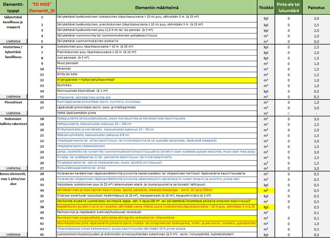The image size is (330, 238).
Task: Open Lisätietoa for Hulevesien hallinta-rakenteet
Action: pos(14,168)
